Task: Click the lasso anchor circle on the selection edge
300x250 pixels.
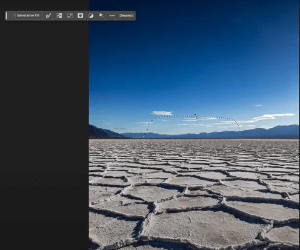Action: 198,117
